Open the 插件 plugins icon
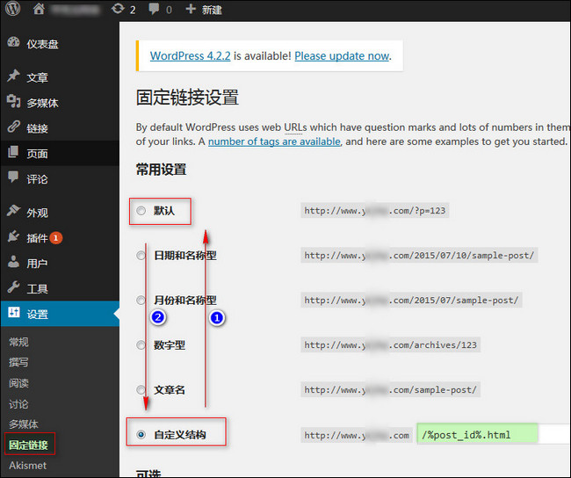Screen dimensions: 571x478 [13, 237]
